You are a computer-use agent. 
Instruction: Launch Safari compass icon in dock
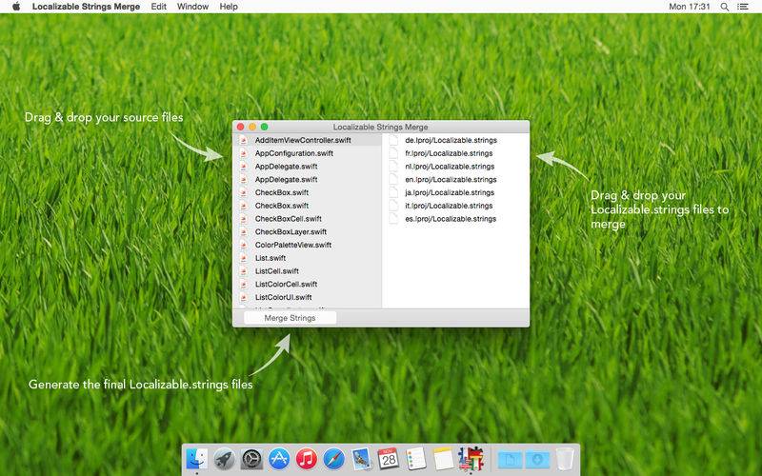tap(334, 459)
